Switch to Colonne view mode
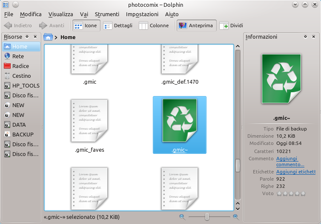321x224 pixels. [154, 26]
